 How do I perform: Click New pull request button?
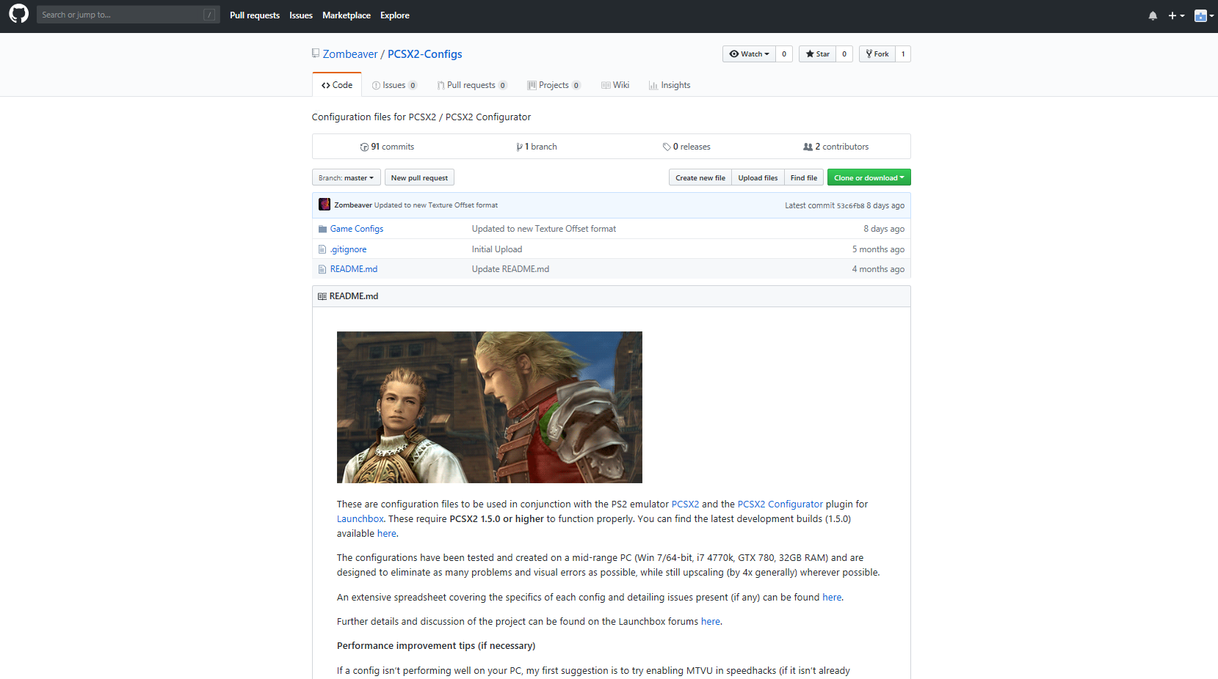point(419,177)
